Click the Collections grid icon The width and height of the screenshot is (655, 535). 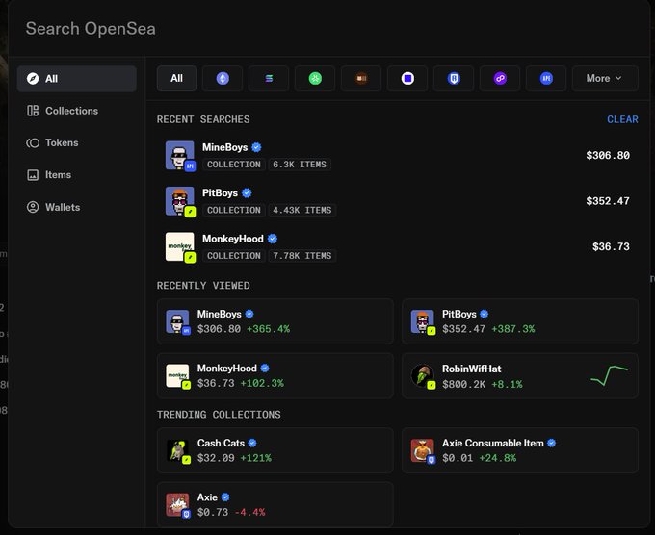(33, 111)
